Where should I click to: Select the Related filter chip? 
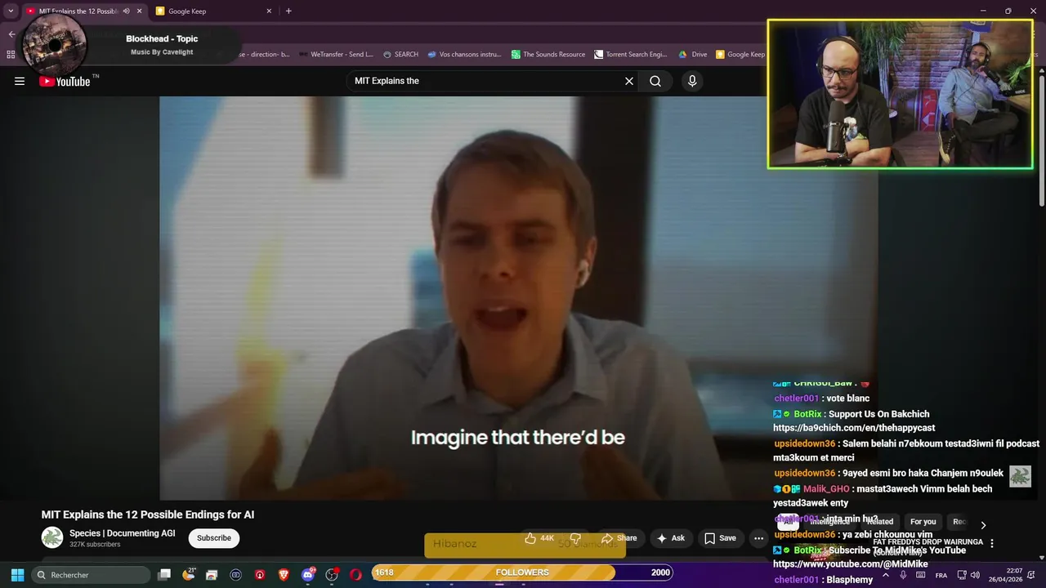coord(880,522)
